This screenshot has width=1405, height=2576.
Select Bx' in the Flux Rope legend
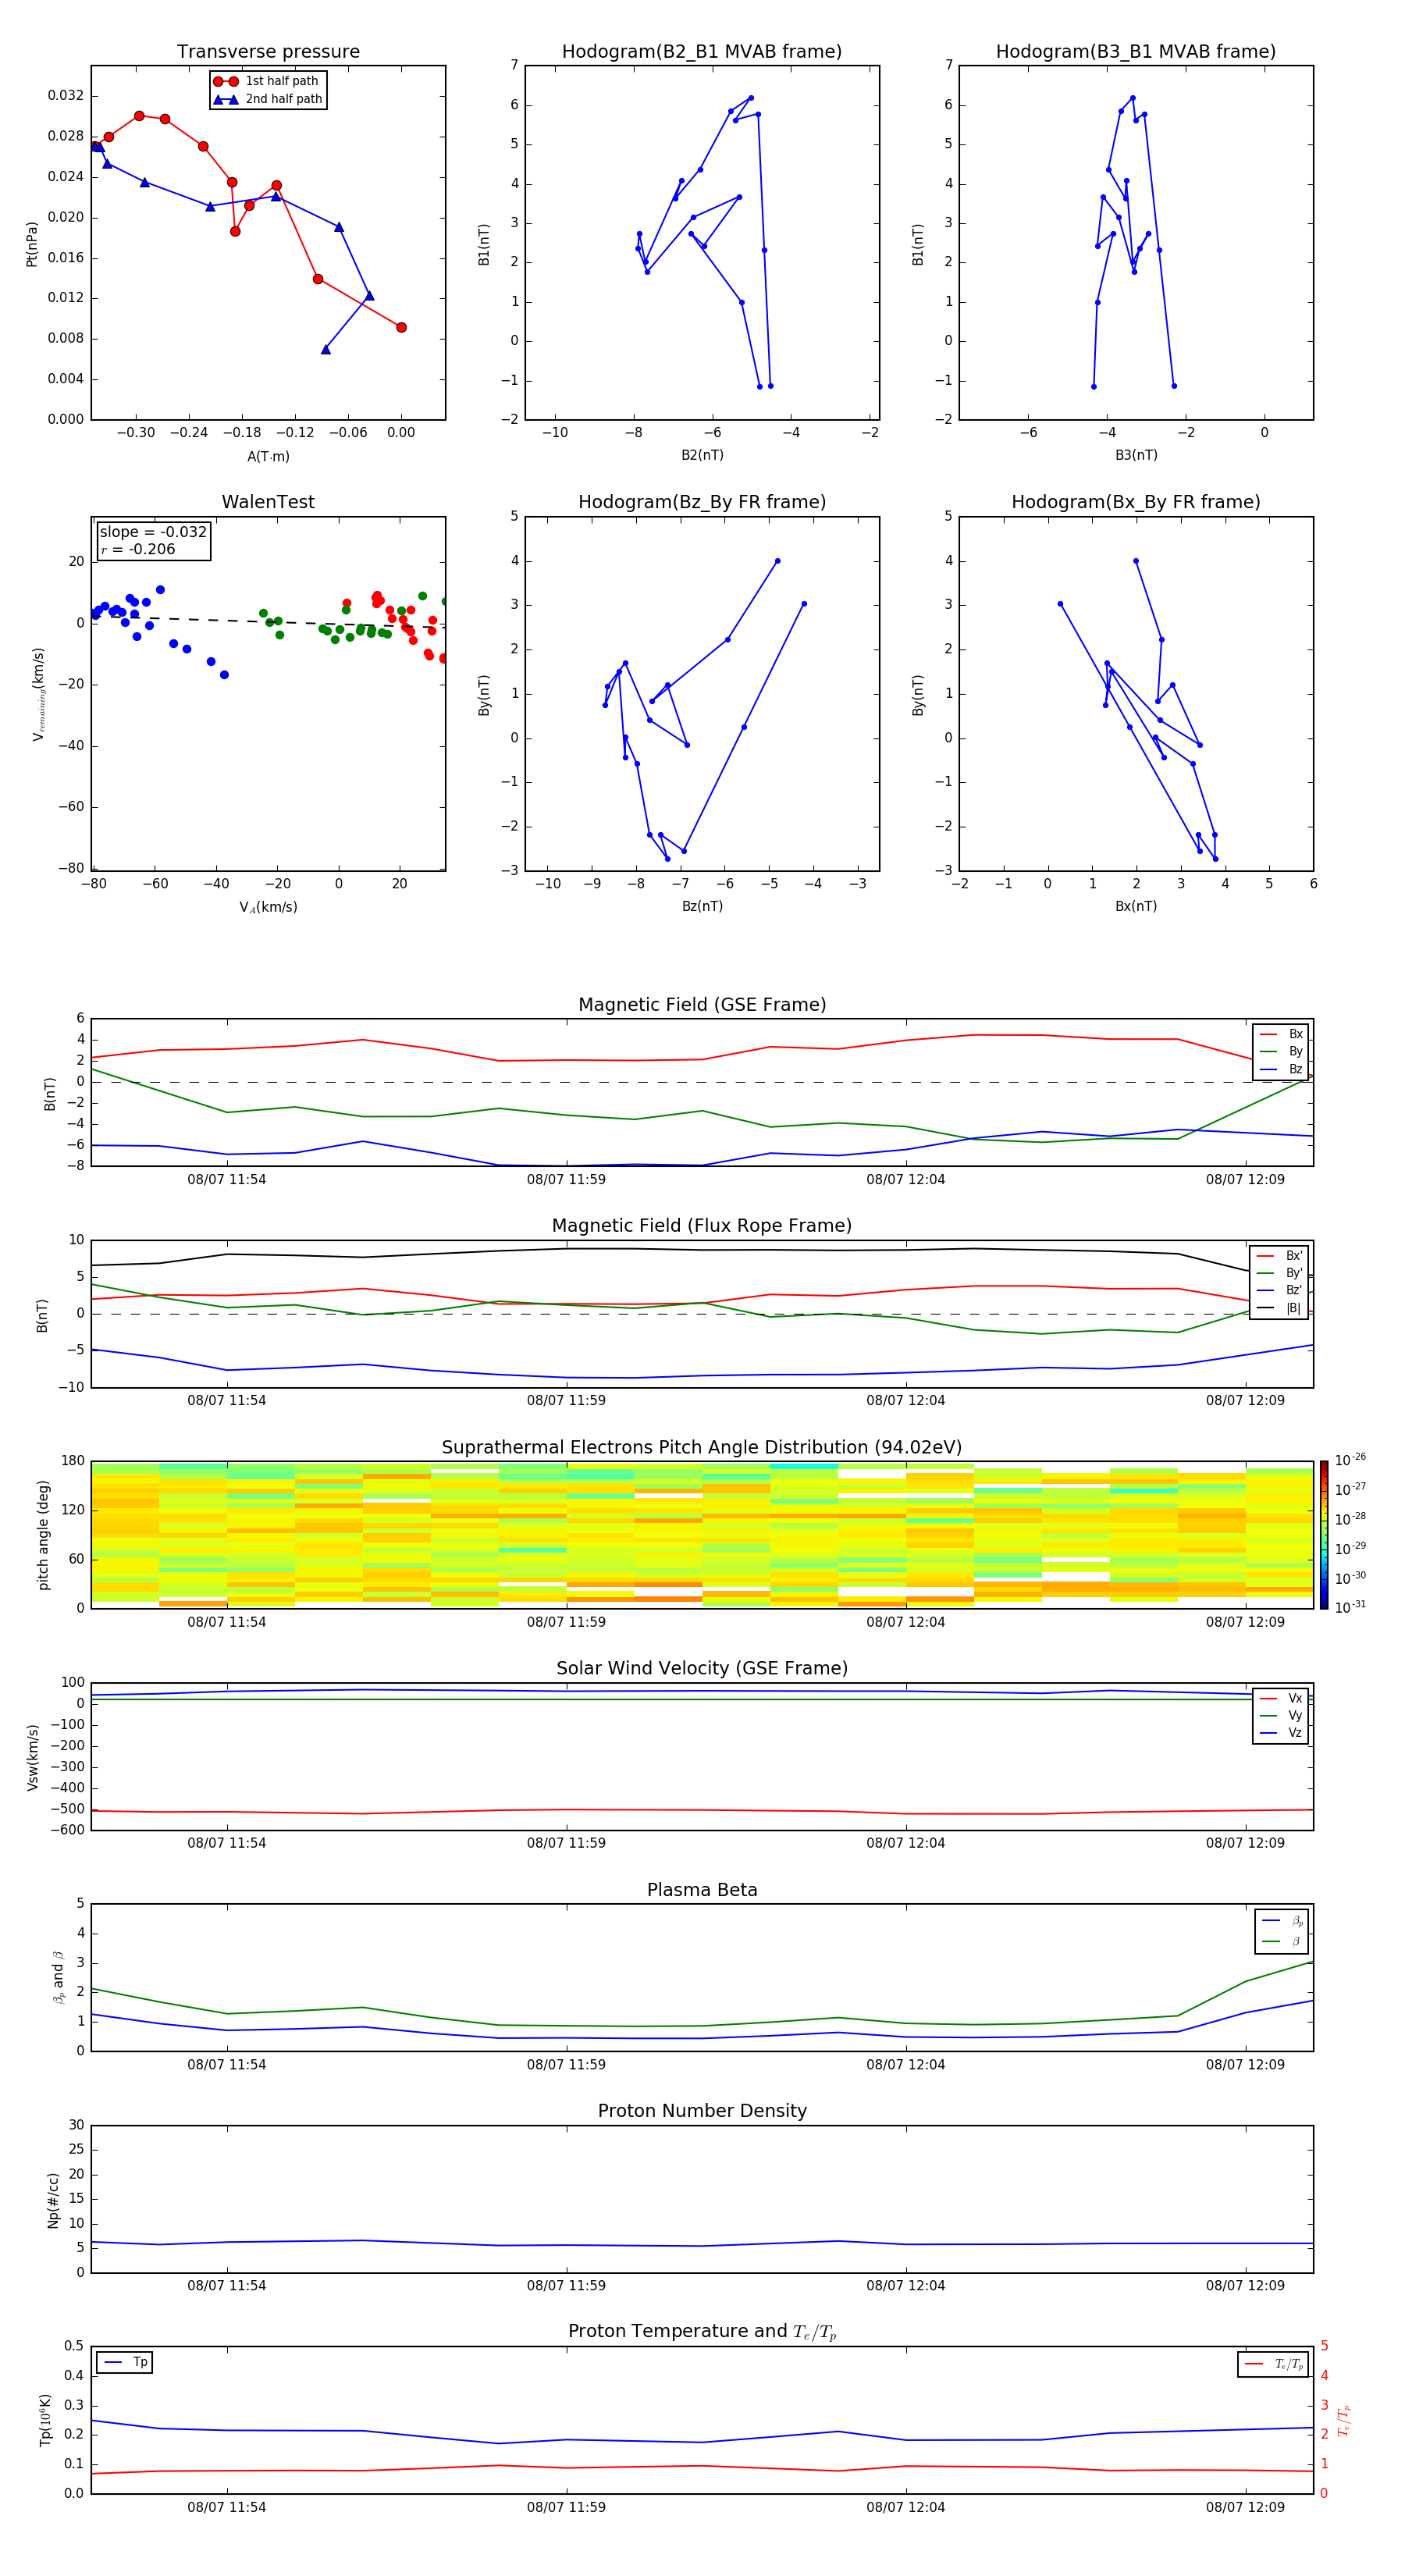(1280, 1255)
